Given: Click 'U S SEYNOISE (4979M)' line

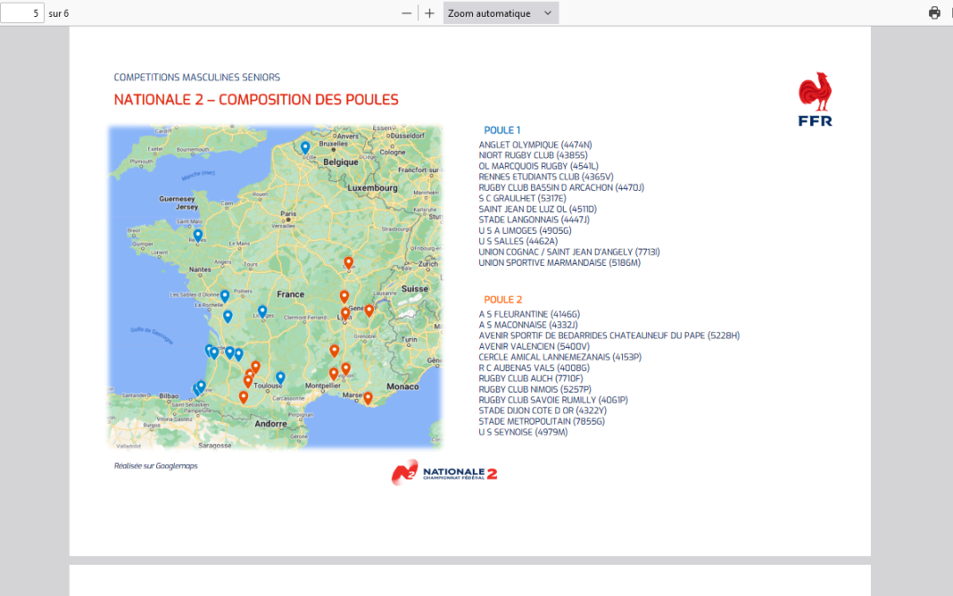Looking at the screenshot, I should 523,432.
